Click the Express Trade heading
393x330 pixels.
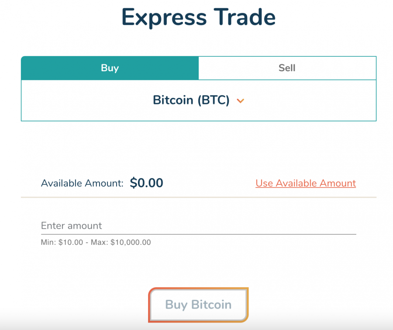[x=199, y=17]
